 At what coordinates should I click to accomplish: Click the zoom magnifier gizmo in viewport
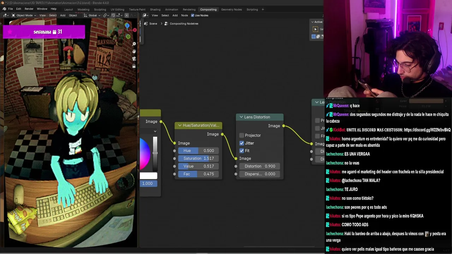click(134, 44)
